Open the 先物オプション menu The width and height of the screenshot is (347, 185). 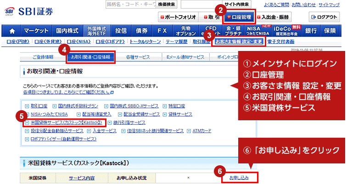pyautogui.click(x=186, y=31)
